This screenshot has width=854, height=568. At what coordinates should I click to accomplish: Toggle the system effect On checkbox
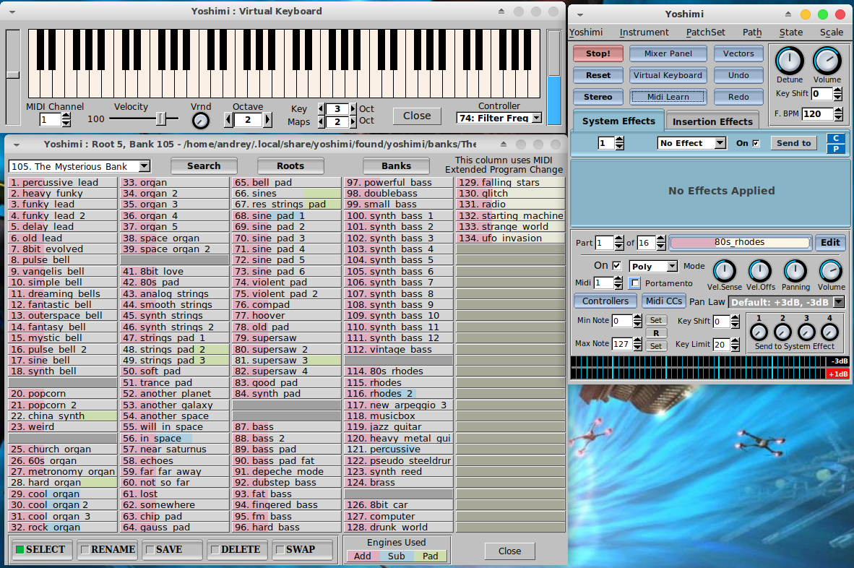pos(756,143)
